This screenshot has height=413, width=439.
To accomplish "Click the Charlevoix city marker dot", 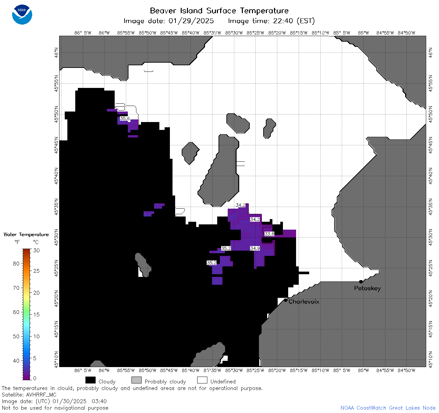I will pyautogui.click(x=286, y=300).
